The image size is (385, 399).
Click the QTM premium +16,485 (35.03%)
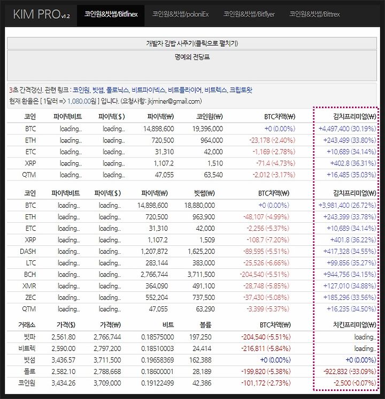(351, 175)
